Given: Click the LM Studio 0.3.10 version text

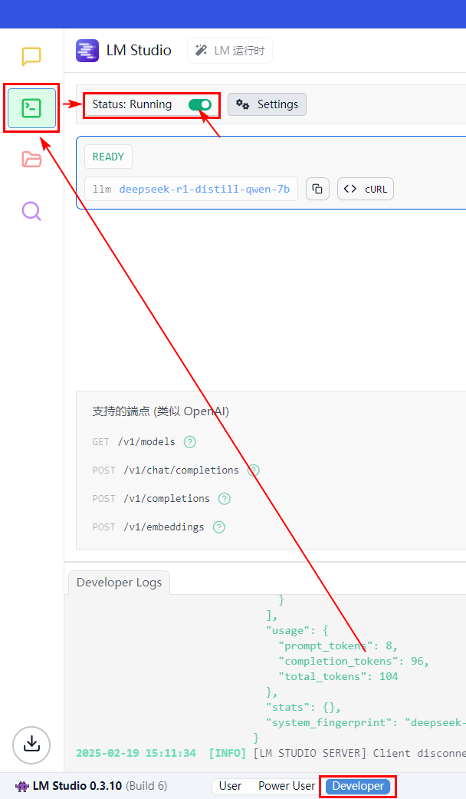Looking at the screenshot, I should 77,786.
